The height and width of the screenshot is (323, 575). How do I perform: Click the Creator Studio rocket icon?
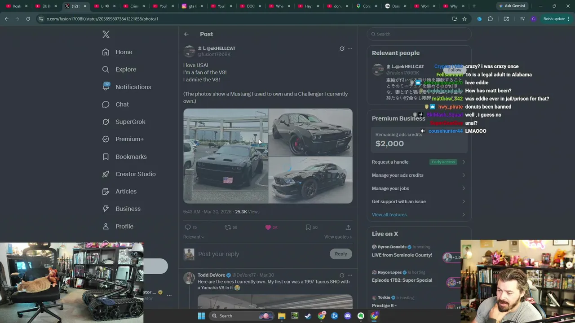[x=106, y=174]
